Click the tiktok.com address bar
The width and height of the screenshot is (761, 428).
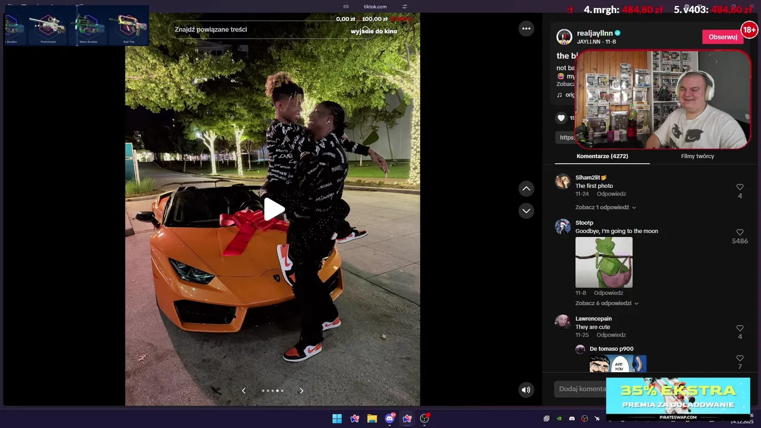click(x=375, y=7)
